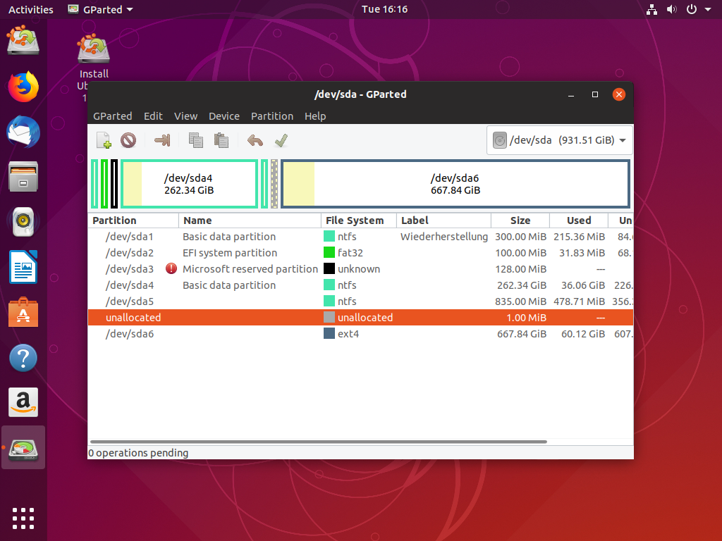722x541 pixels.
Task: Click the red warning icon on /dev/sda3
Action: coord(171,268)
